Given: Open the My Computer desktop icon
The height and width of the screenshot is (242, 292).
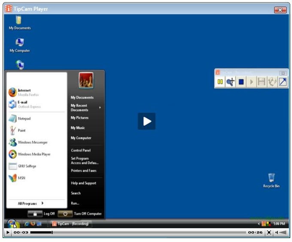Looking at the screenshot, I should point(20,45).
